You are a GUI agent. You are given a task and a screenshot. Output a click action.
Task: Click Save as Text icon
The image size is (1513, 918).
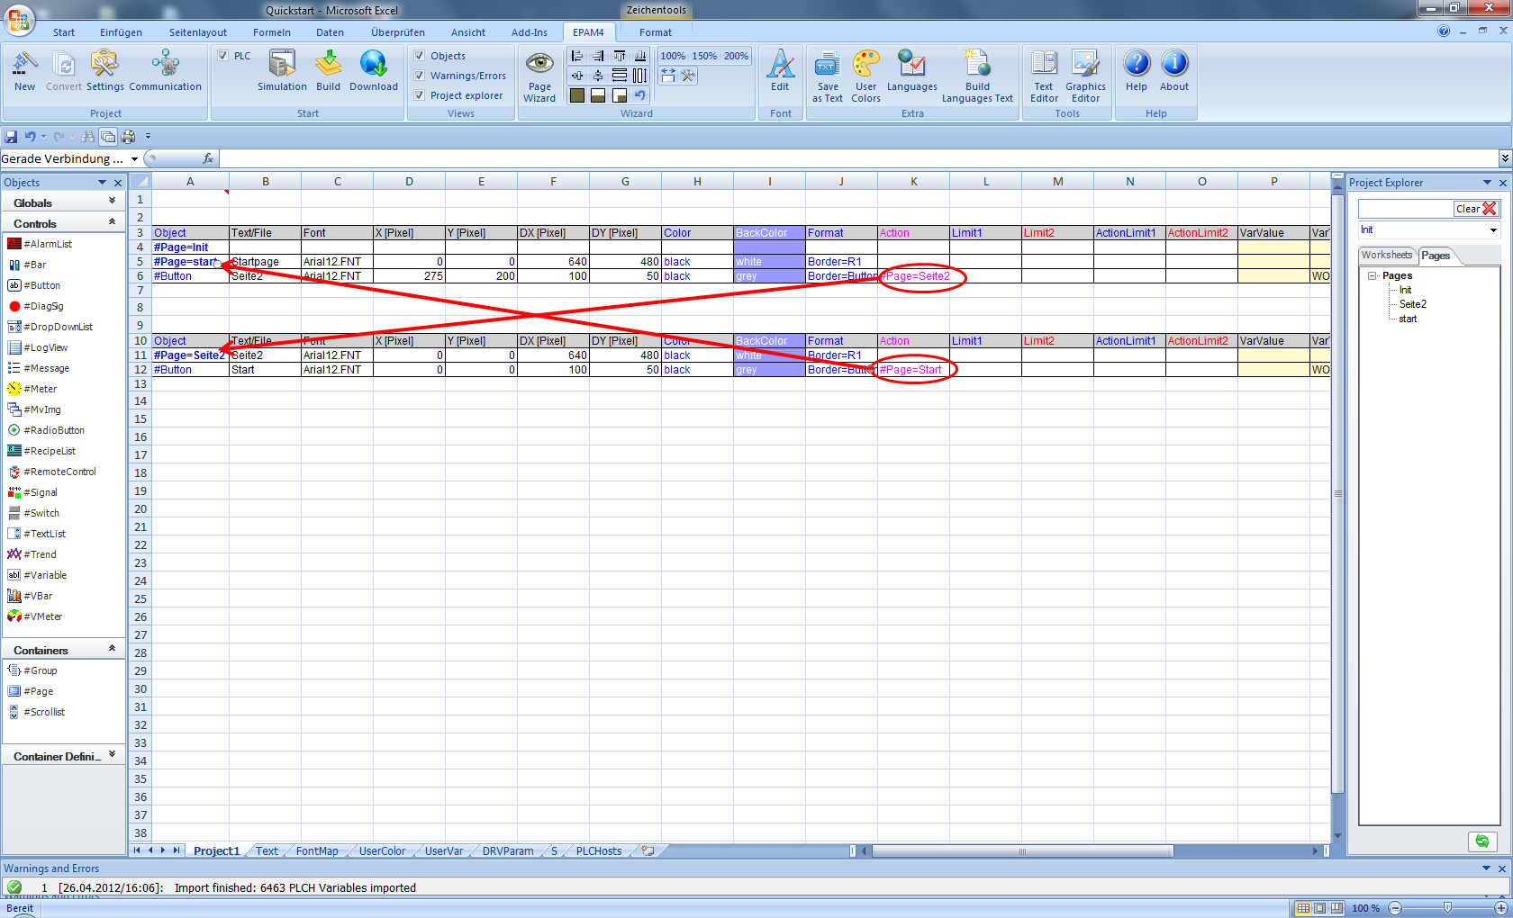(x=827, y=76)
